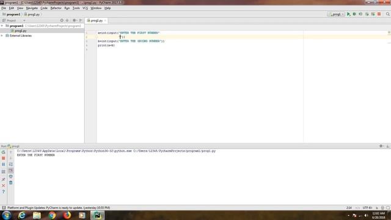The width and height of the screenshot is (391, 220).
Task: Run with coverage from the top toolbar
Action: tap(360, 14)
